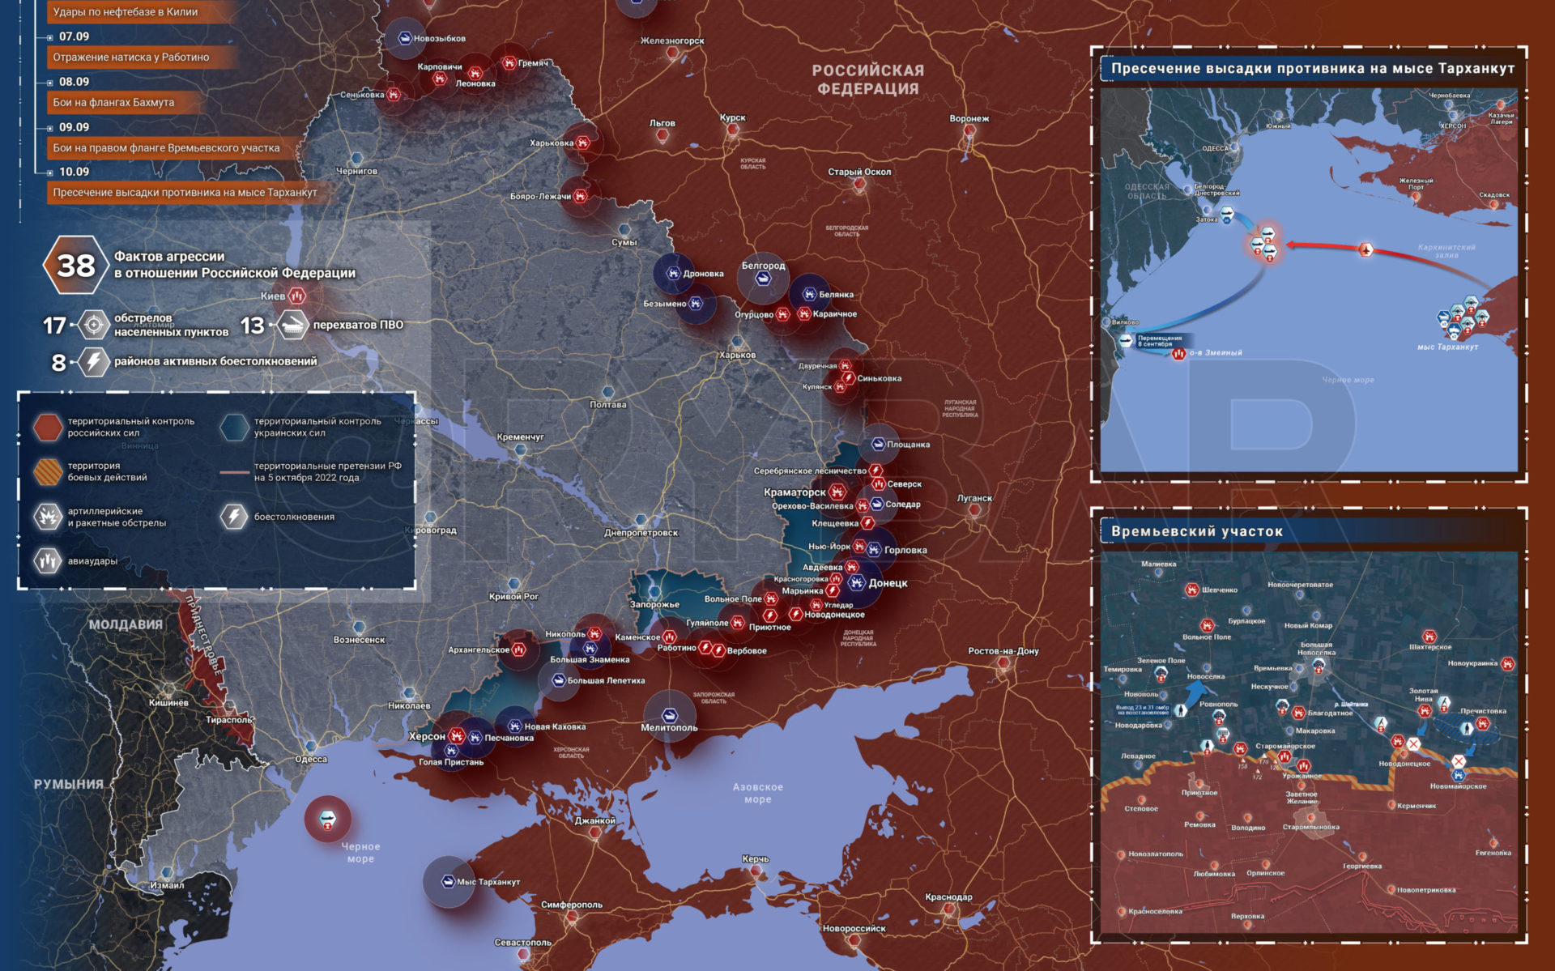
Task: Click the clash icon next to Вербовое
Action: point(718,649)
